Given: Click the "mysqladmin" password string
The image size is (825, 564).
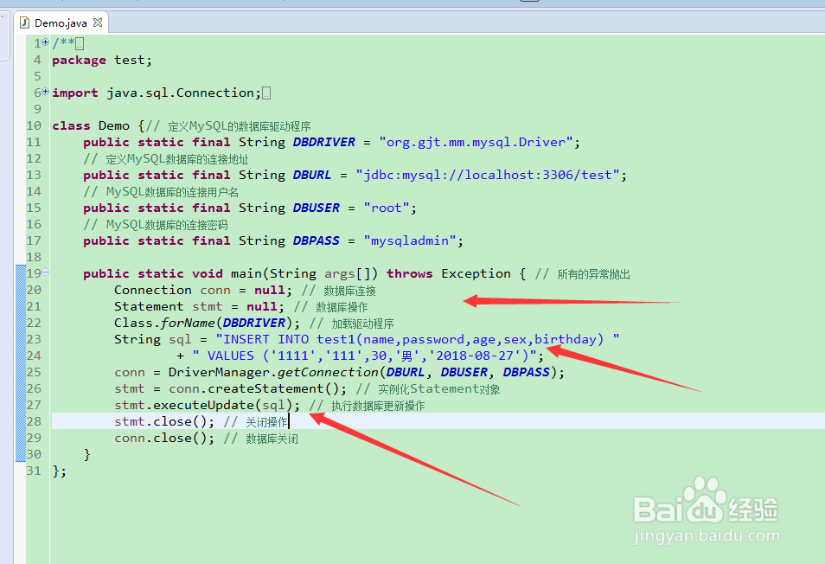Looking at the screenshot, I should point(410,240).
